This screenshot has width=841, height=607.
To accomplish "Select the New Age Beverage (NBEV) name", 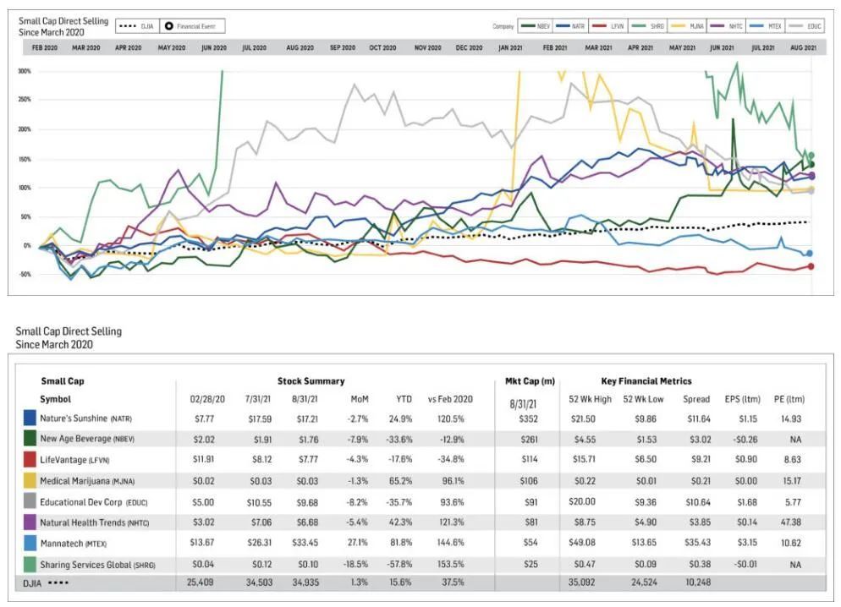I will tap(87, 439).
